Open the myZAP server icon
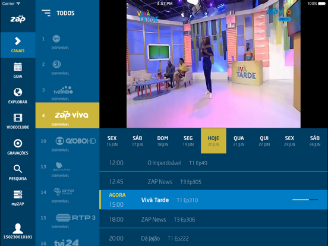 point(18,194)
